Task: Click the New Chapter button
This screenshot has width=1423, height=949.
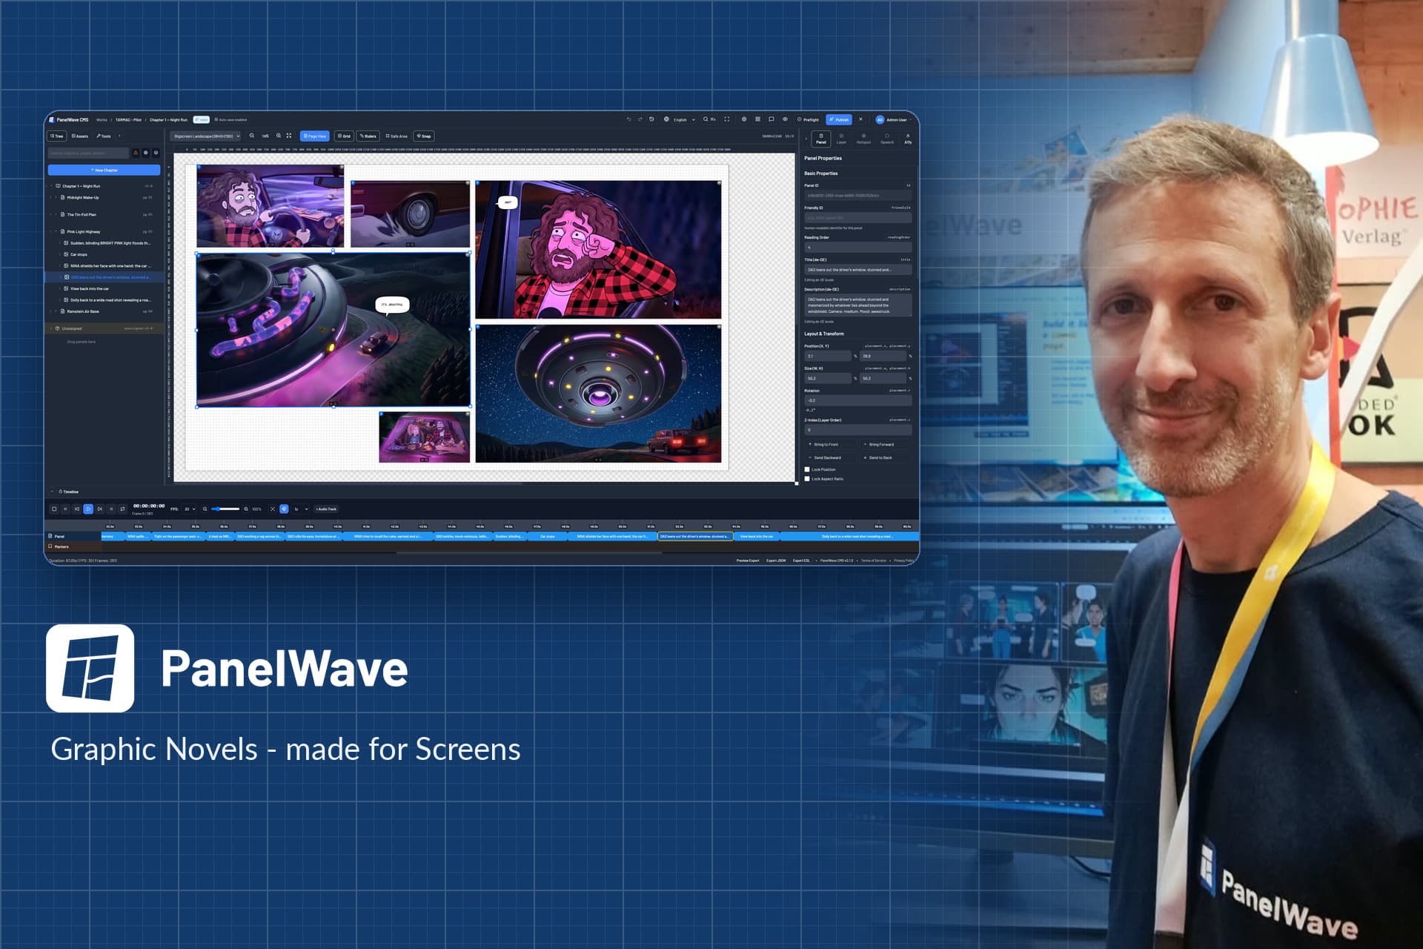Action: tap(104, 170)
